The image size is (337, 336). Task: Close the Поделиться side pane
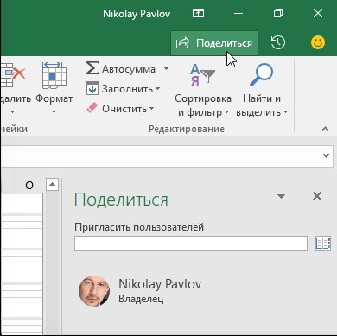tap(317, 196)
